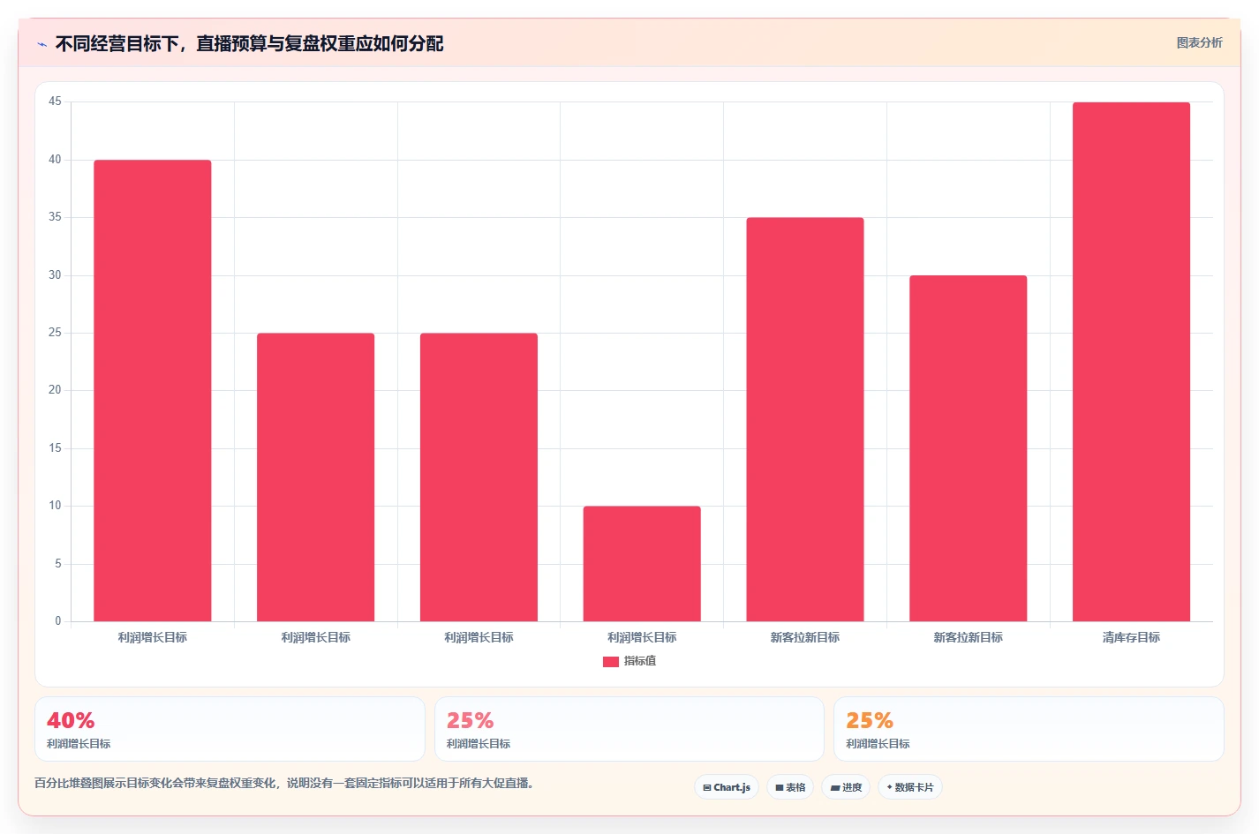Image resolution: width=1259 pixels, height=834 pixels.
Task: Click the y-axis tick label 25
Action: (x=55, y=333)
